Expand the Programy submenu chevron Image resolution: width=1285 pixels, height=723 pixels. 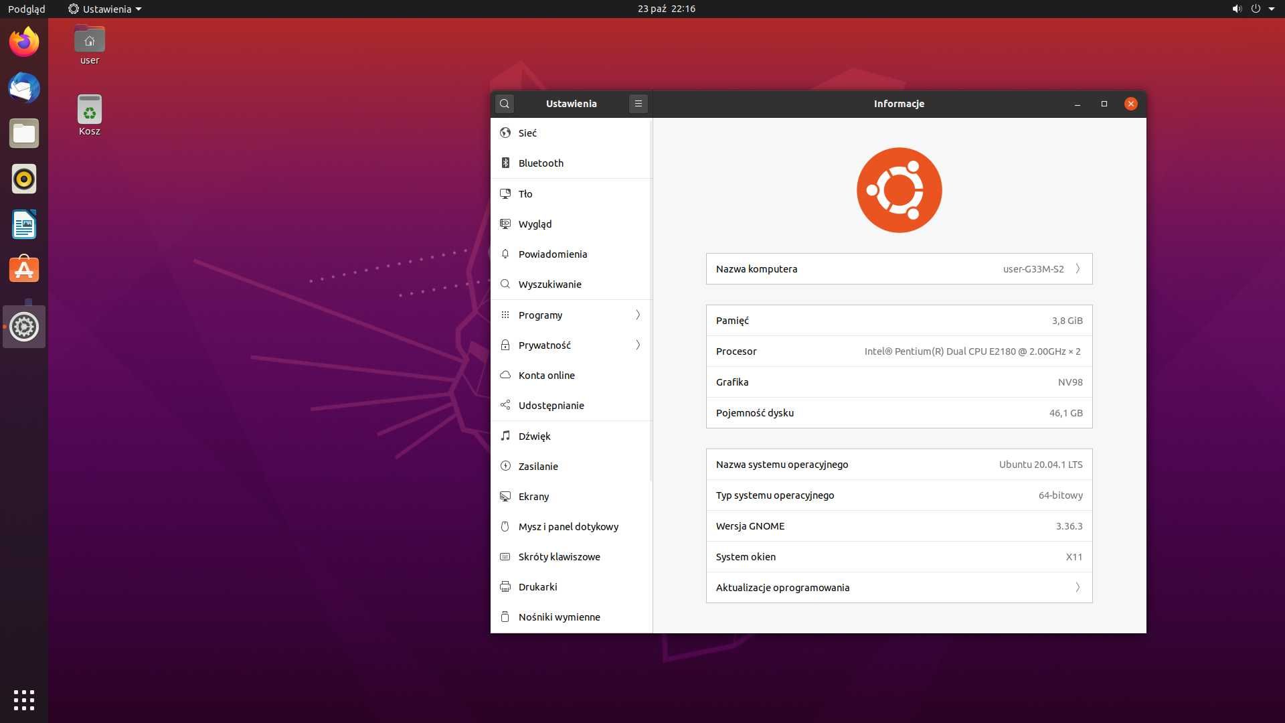click(x=638, y=315)
